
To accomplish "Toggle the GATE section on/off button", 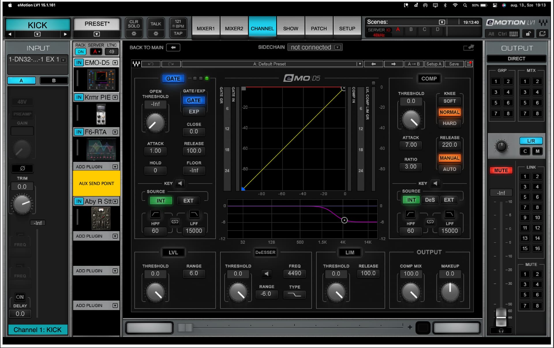I will click(x=173, y=78).
